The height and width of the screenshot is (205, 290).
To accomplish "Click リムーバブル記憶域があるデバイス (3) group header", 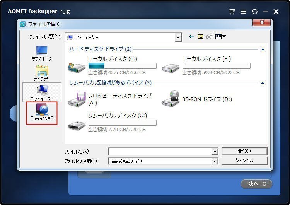I will point(110,83).
